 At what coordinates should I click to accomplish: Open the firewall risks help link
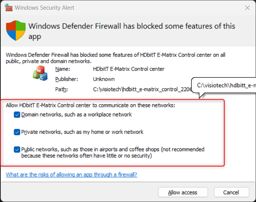pyautogui.click(x=71, y=175)
